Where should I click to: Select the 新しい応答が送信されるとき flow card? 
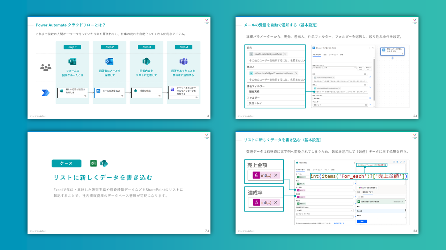coord(72,93)
